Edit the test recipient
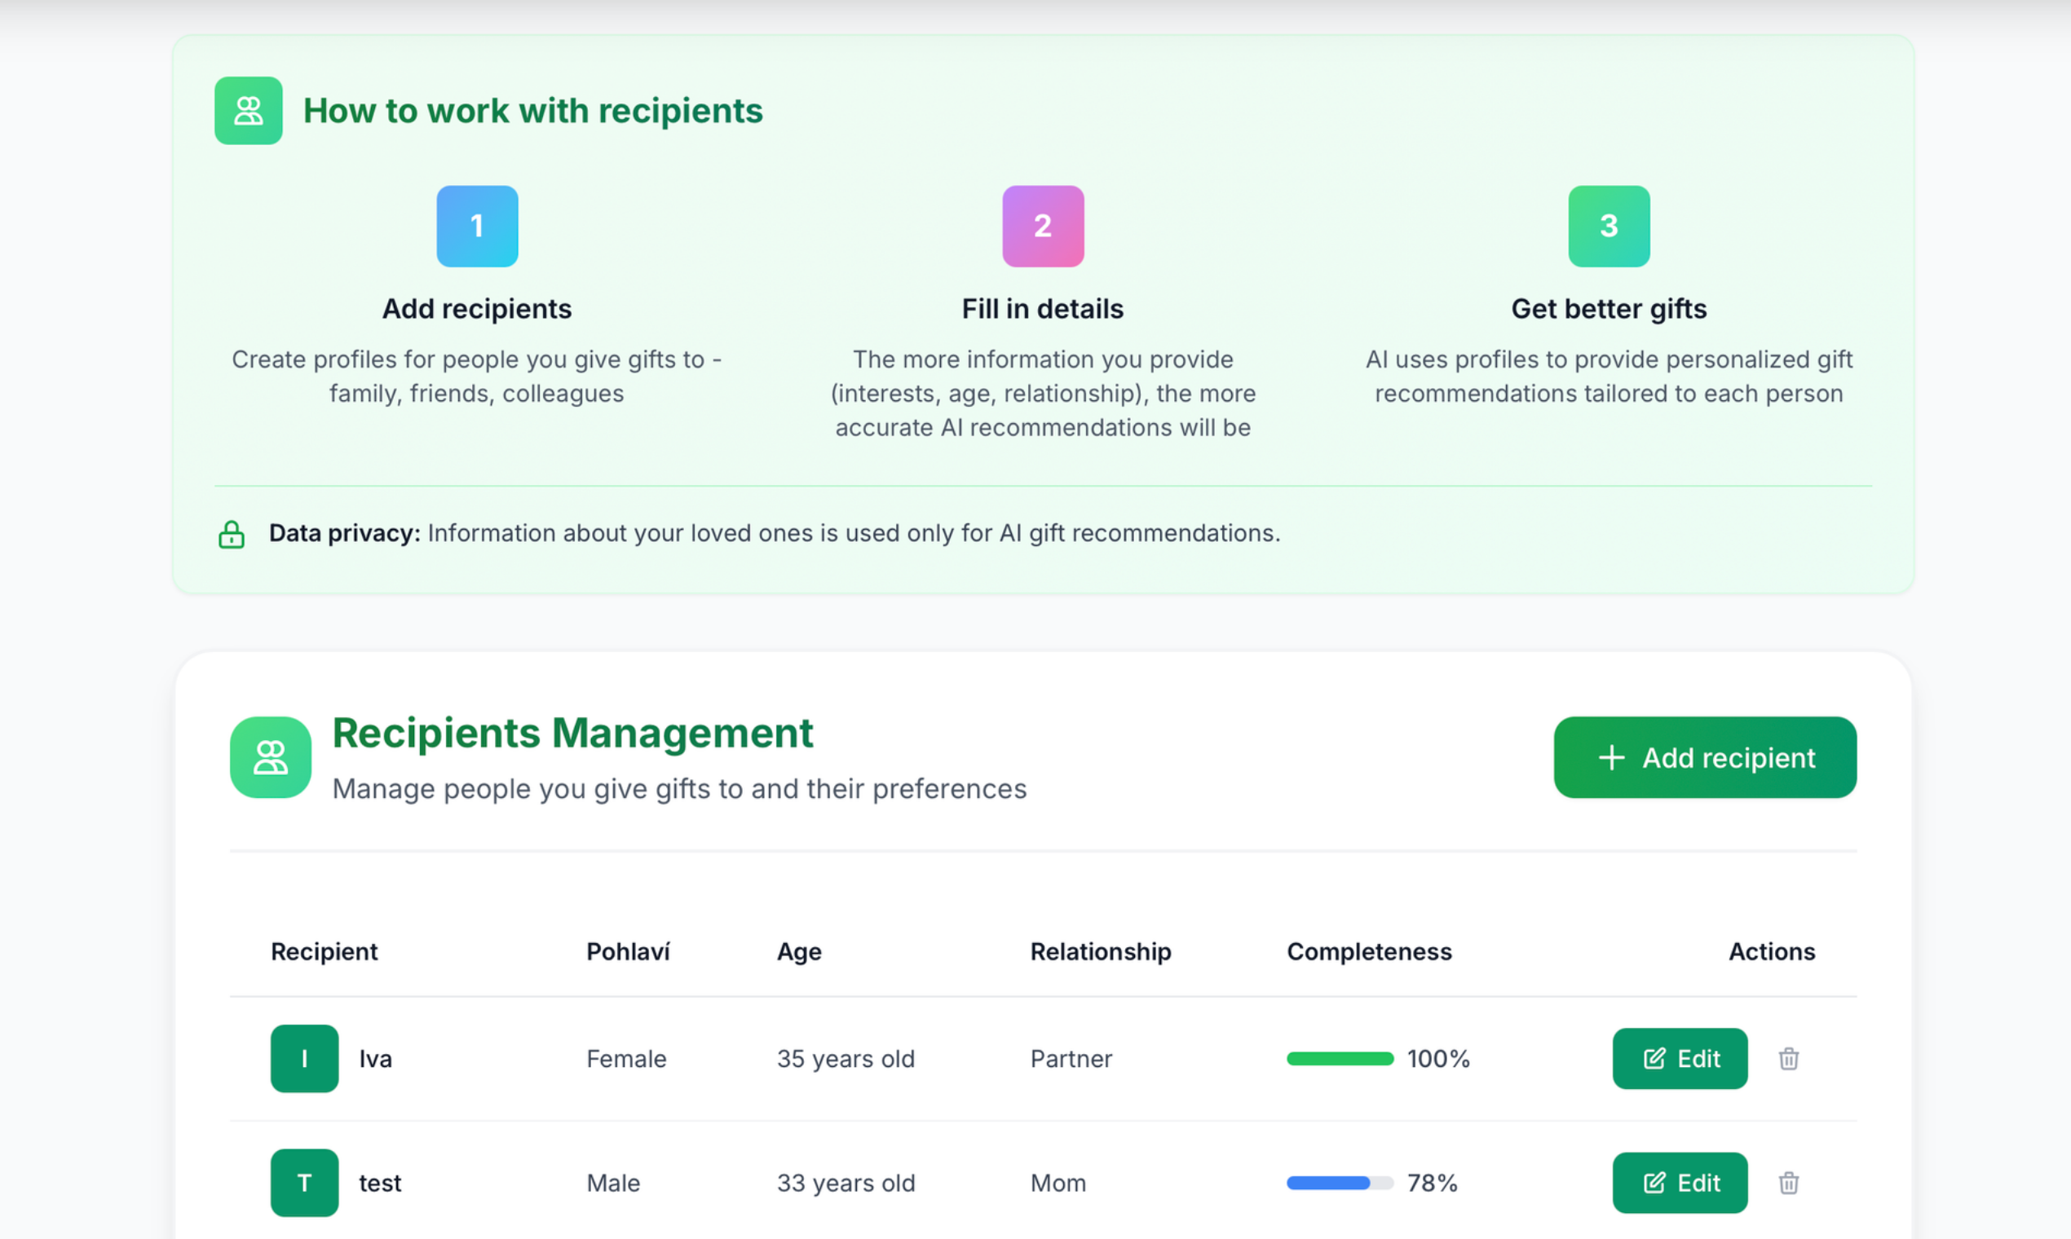This screenshot has width=2071, height=1239. coord(1679,1182)
